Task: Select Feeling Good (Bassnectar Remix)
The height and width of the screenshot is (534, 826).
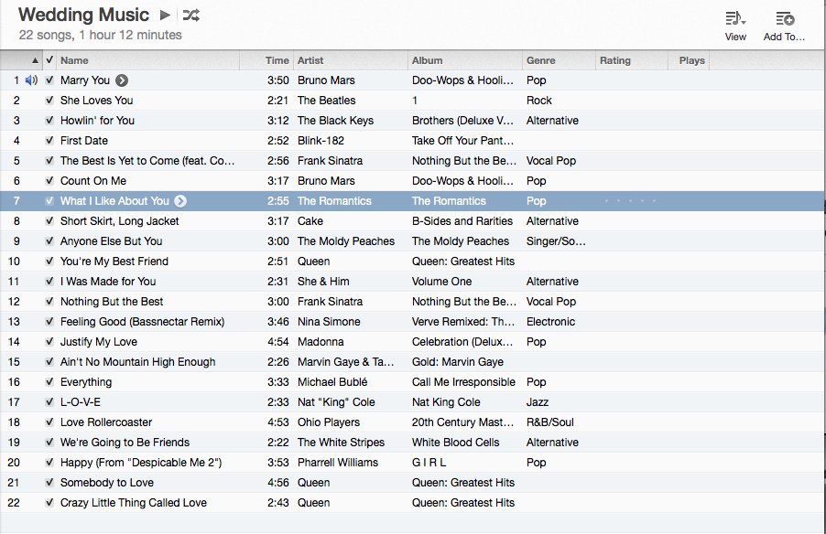Action: click(x=142, y=322)
